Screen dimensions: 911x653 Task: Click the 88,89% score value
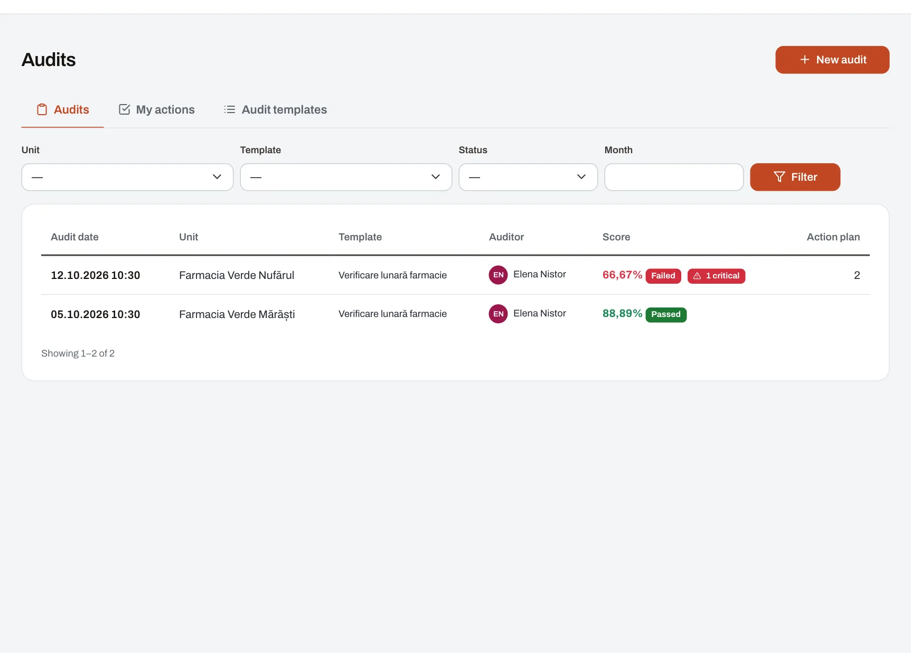pos(622,313)
